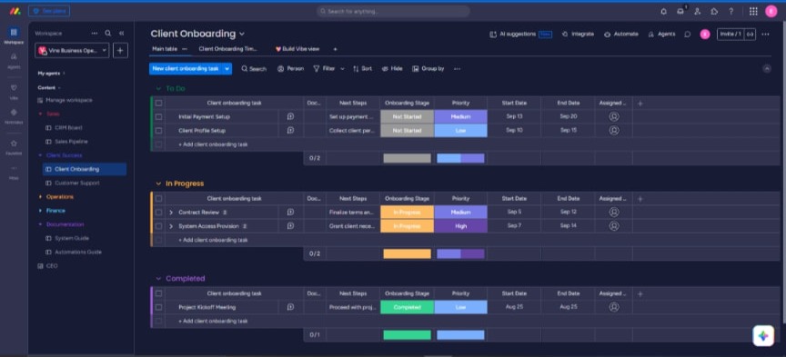Screen dimensions: 786x357
Task: Add a new item with plus button in sidebar
Action: [120, 50]
